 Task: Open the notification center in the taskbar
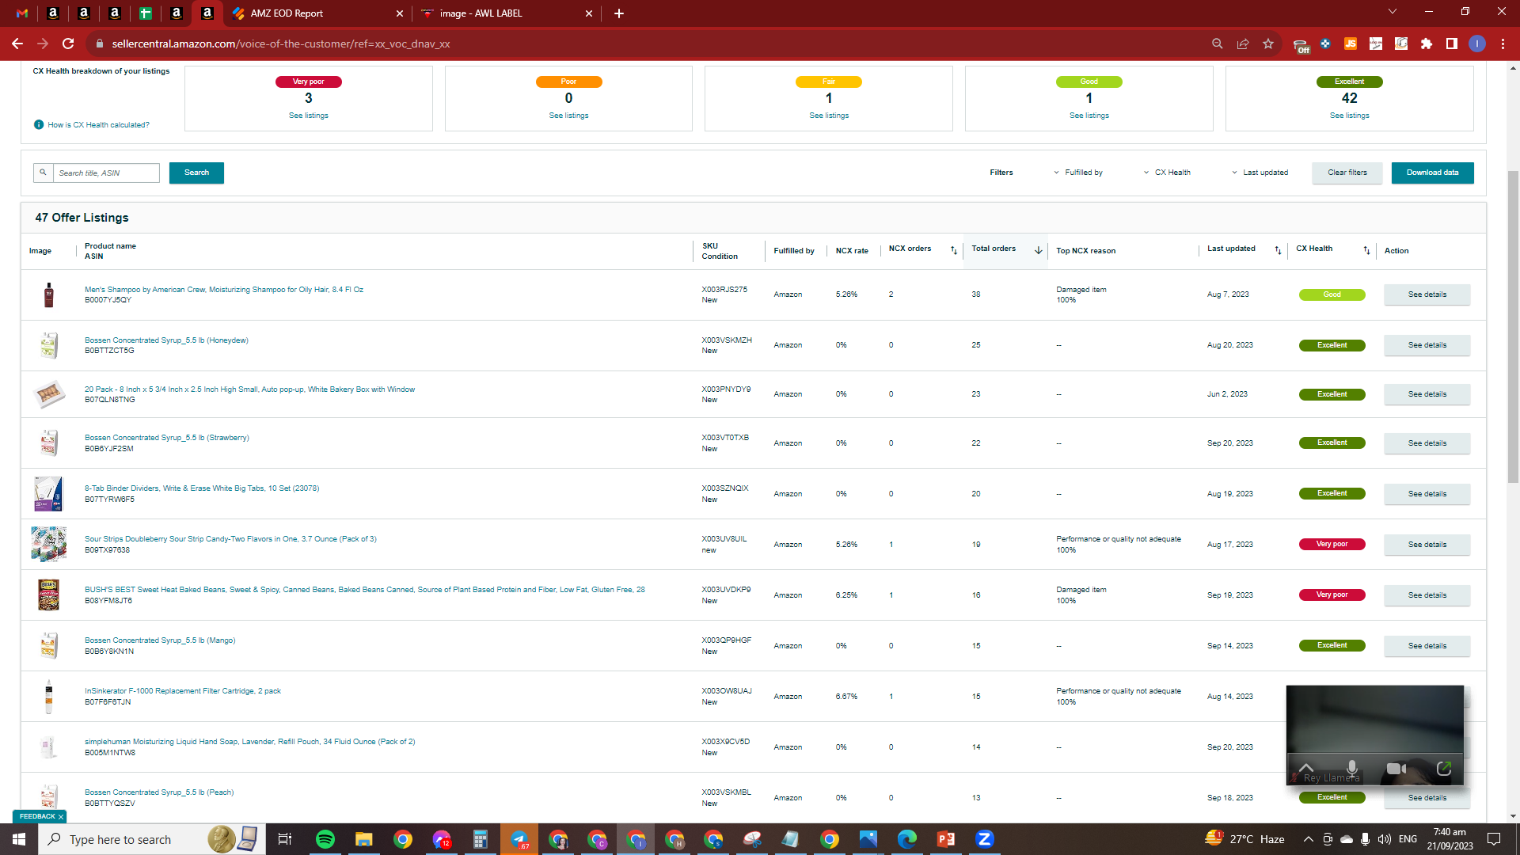[x=1495, y=839]
